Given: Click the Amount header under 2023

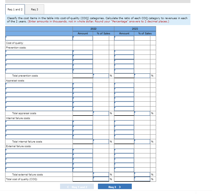Looking at the screenshot, I should [x=124, y=34].
